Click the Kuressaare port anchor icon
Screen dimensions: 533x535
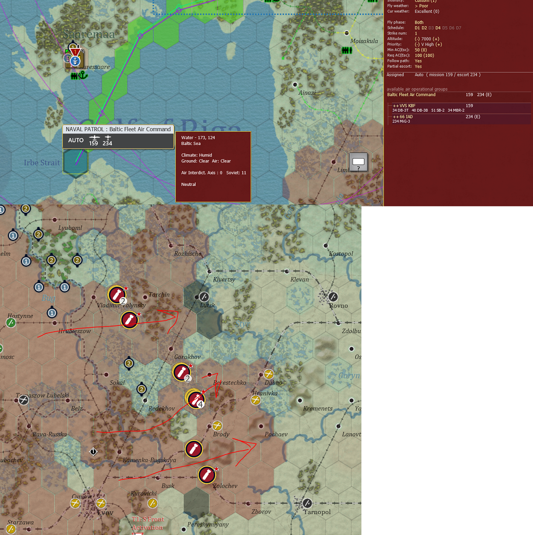pos(83,76)
